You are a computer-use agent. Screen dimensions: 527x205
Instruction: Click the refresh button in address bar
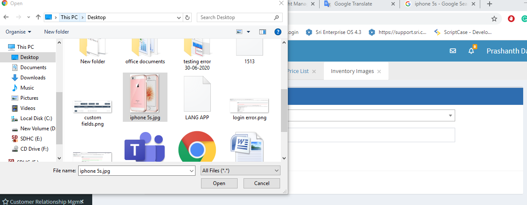[x=187, y=17]
